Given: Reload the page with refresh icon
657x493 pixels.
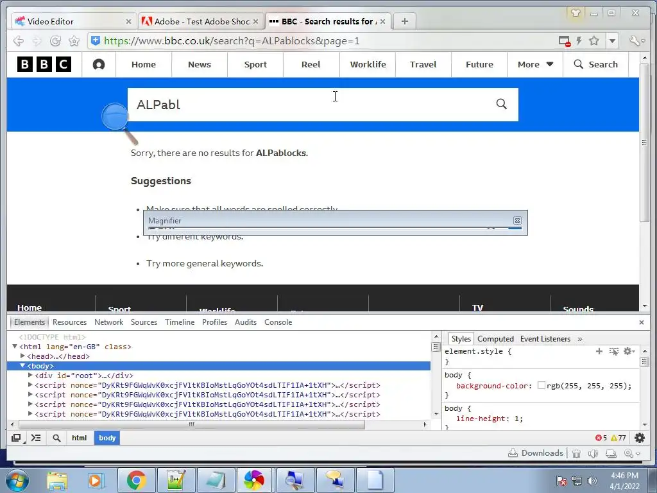Looking at the screenshot, I should (55, 41).
